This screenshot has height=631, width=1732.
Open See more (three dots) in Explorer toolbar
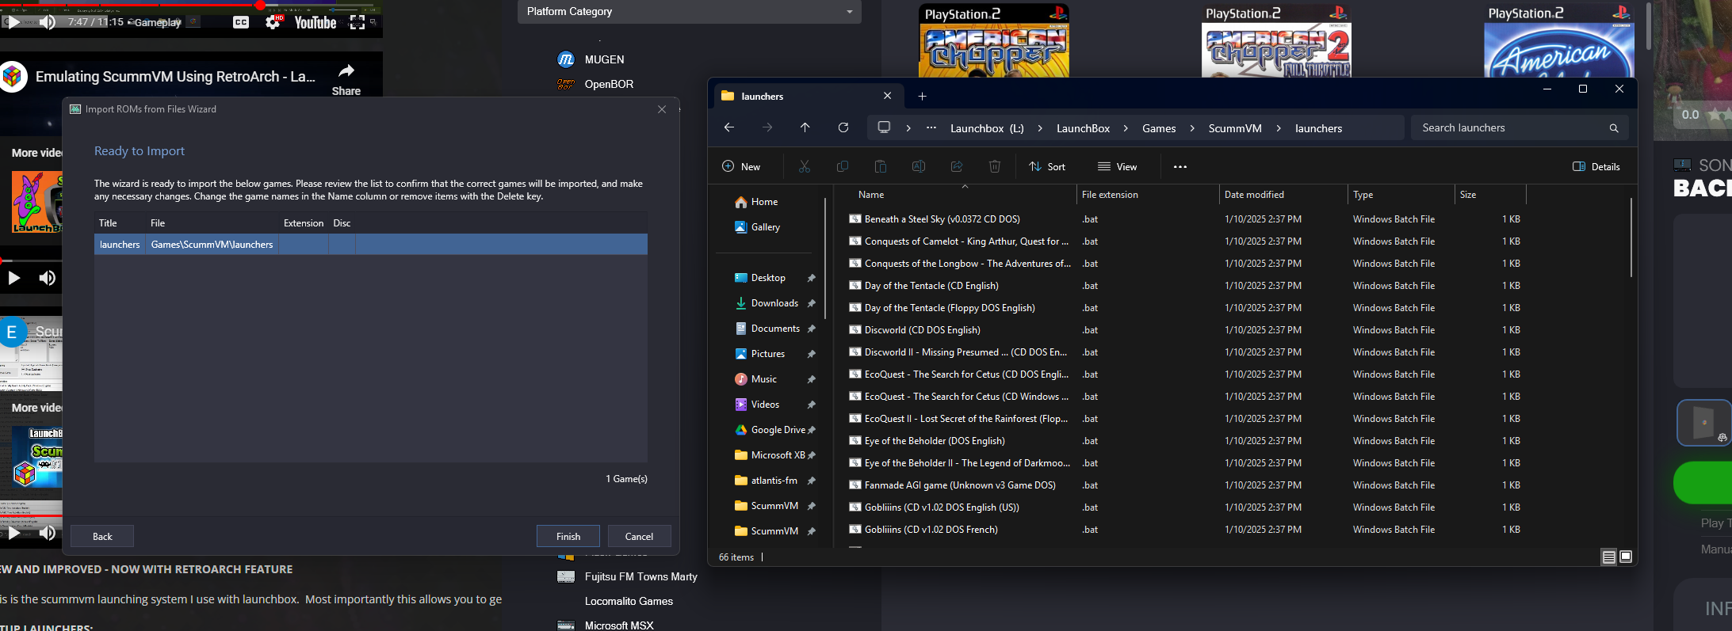point(1180,166)
